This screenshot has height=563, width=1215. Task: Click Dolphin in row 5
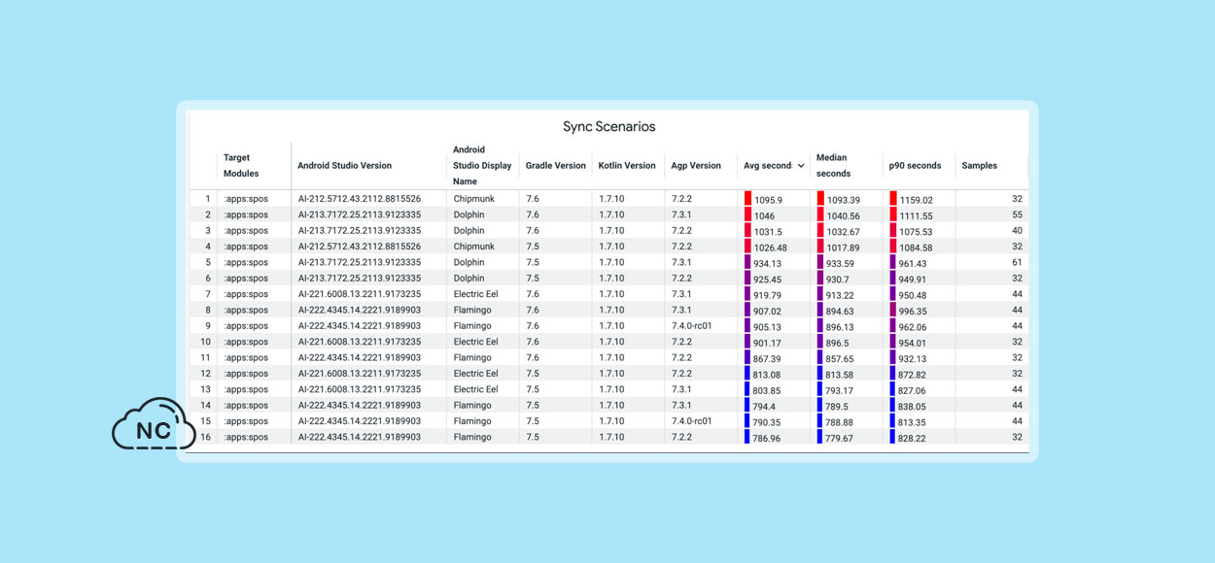[x=469, y=262]
